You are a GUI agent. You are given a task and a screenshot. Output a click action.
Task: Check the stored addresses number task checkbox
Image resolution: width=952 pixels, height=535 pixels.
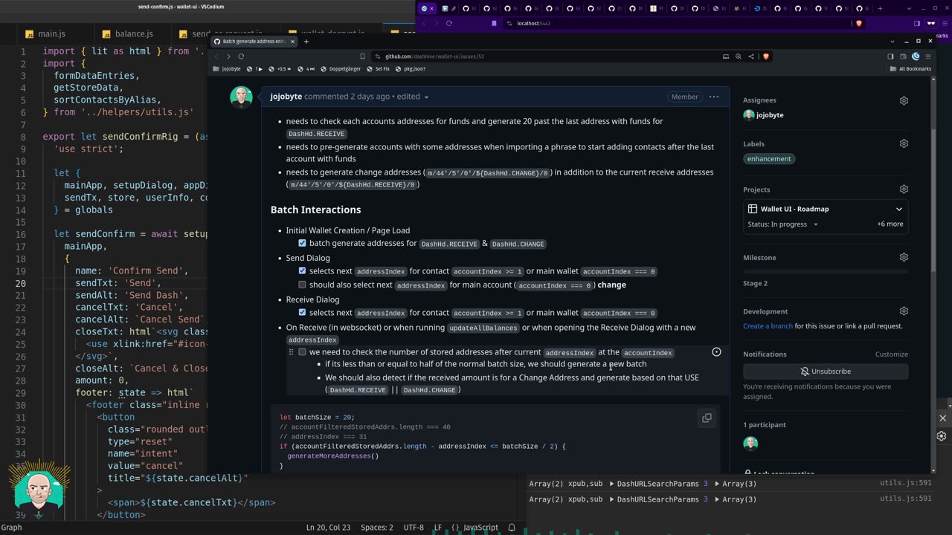302,352
